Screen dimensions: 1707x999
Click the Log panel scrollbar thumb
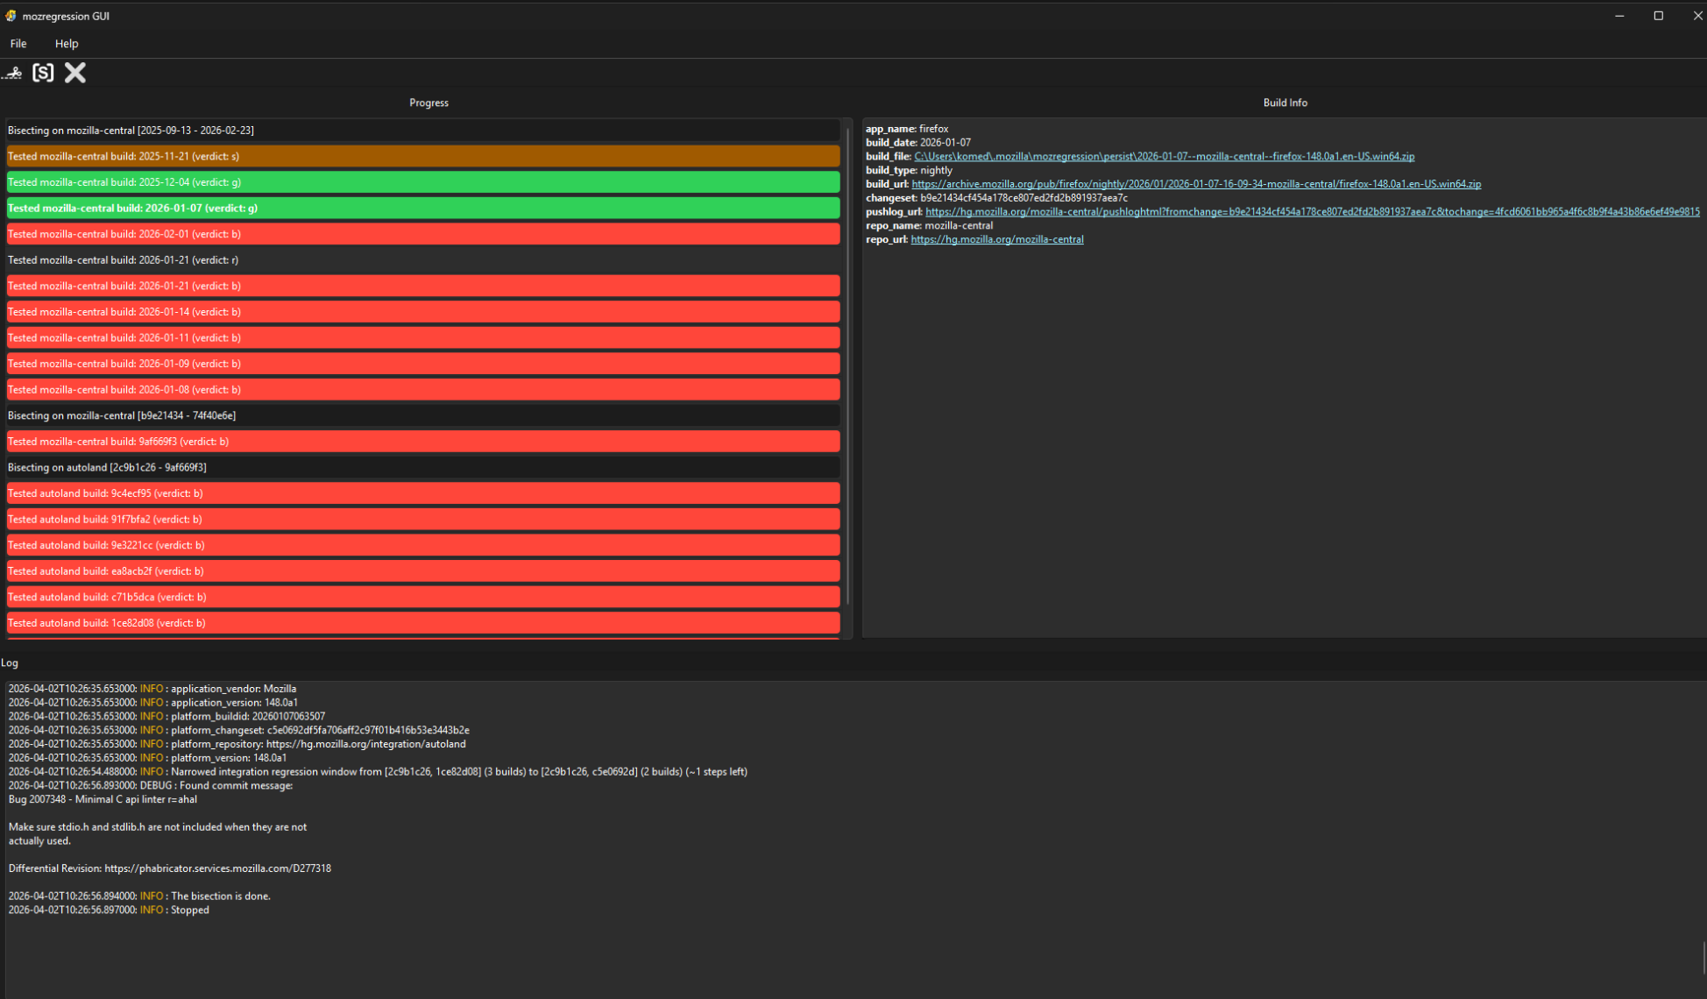coord(1703,958)
